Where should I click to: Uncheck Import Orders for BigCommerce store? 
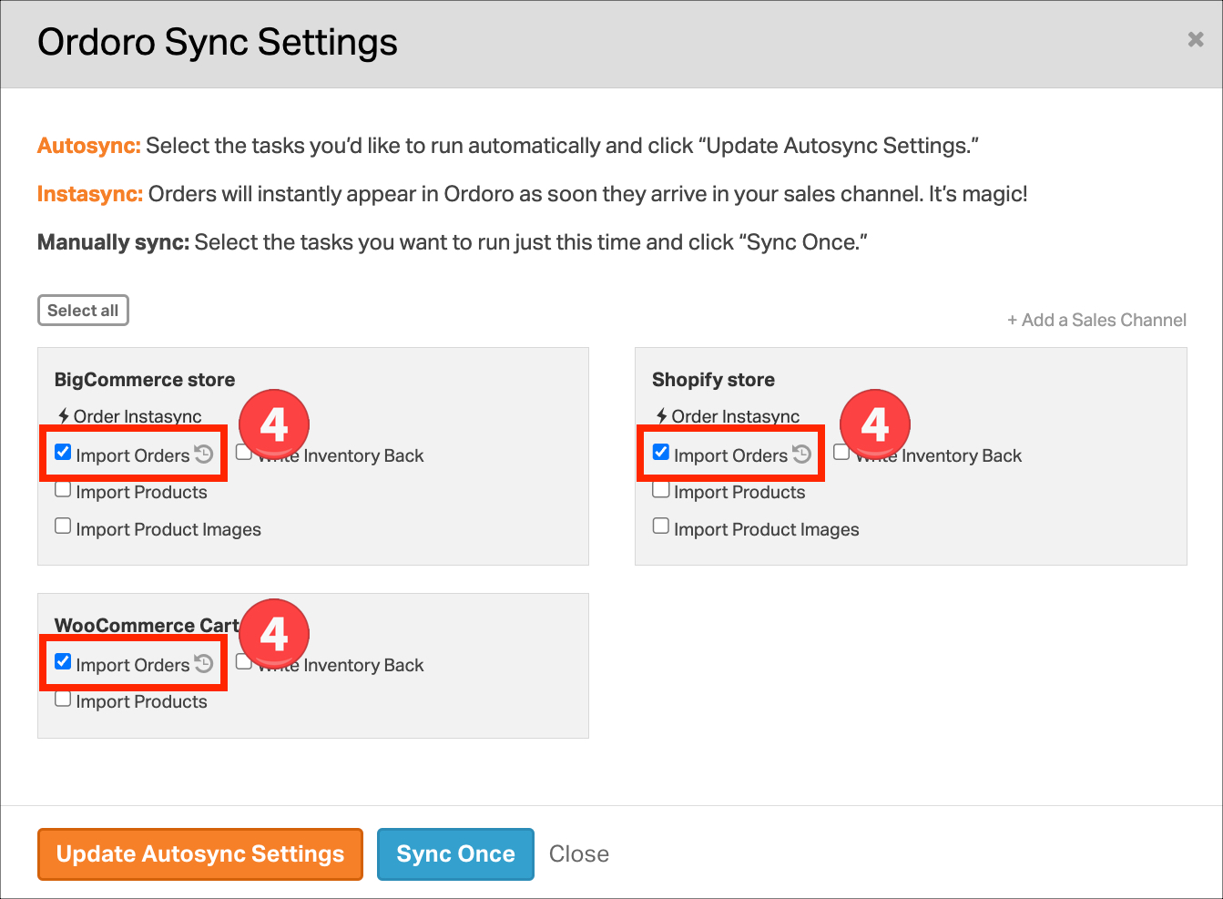pyautogui.click(x=63, y=452)
